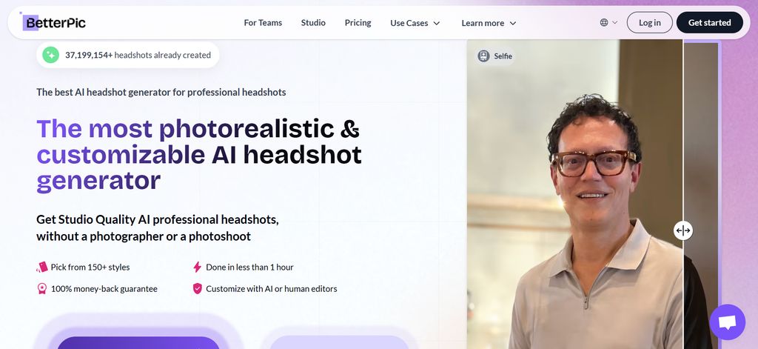This screenshot has height=349, width=758.
Task: Click the shield checkmark icon
Action: (x=197, y=288)
